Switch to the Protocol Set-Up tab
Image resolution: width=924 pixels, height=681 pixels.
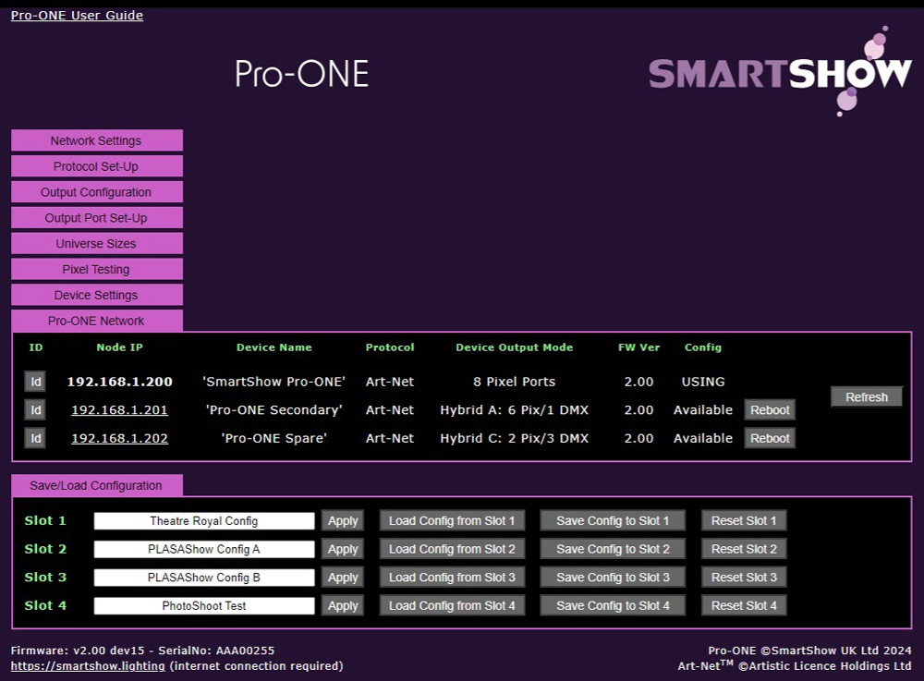tap(96, 166)
